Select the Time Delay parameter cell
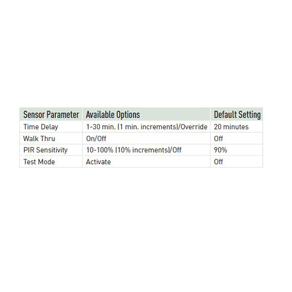The height and width of the screenshot is (292, 292). pyautogui.click(x=51, y=127)
